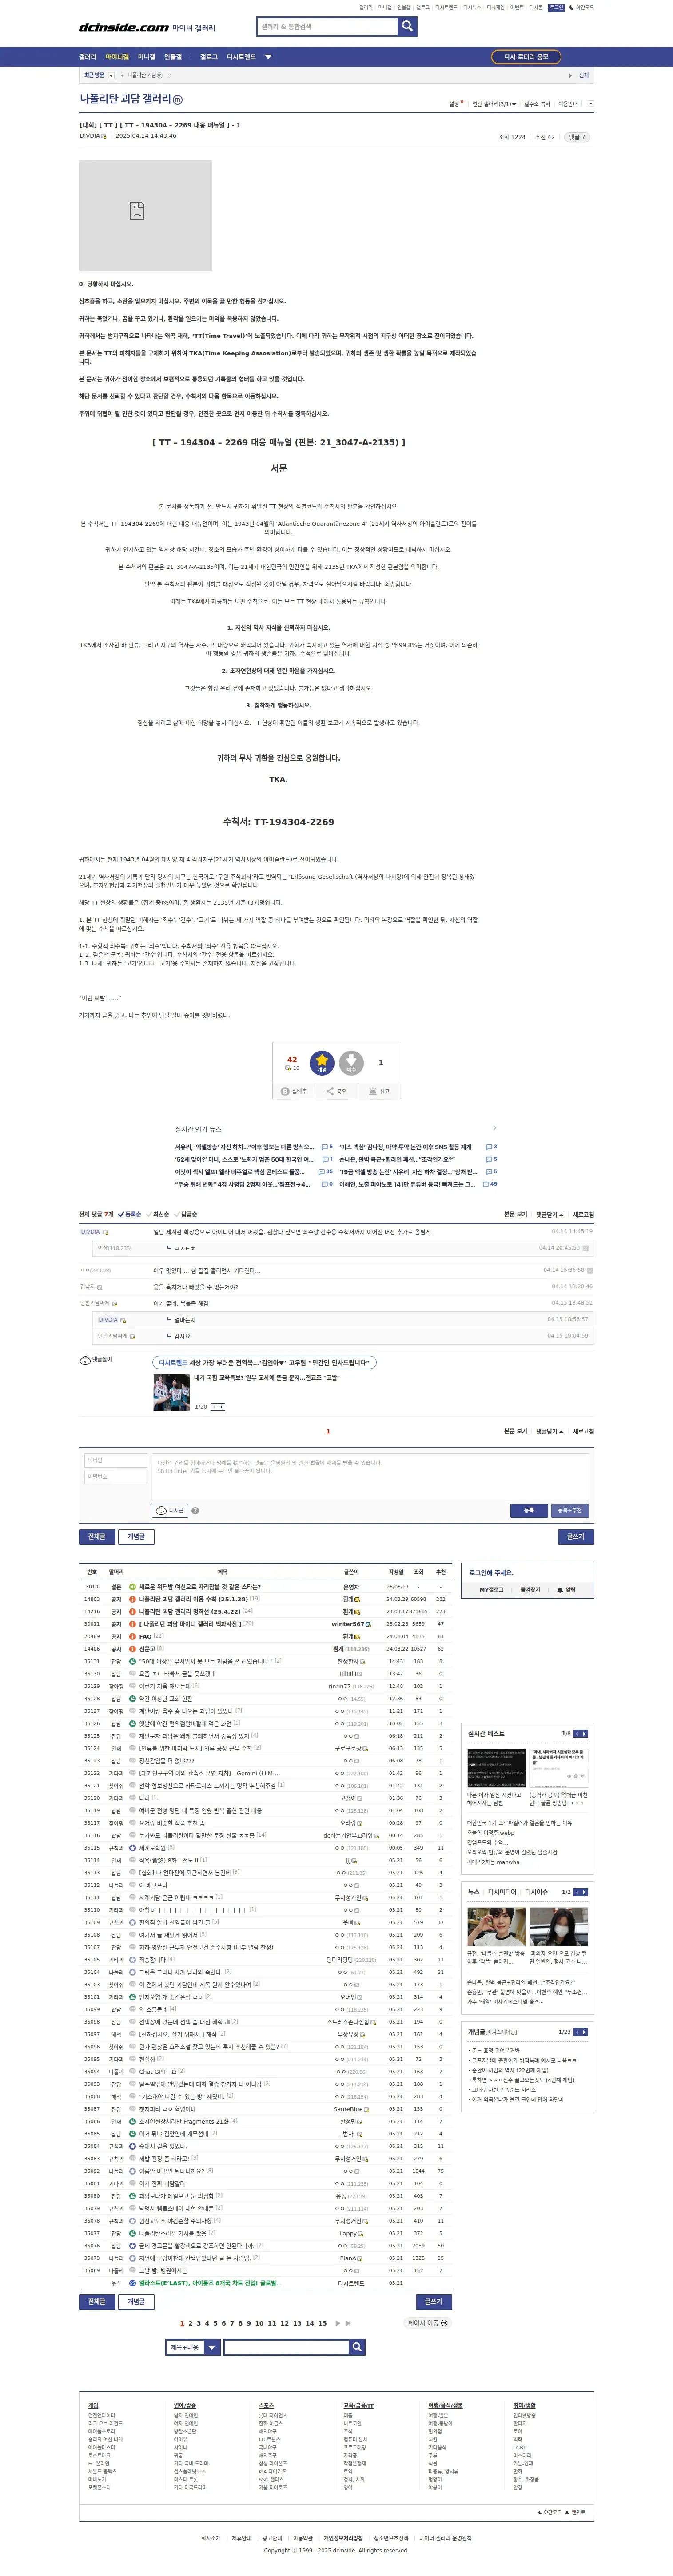Open the 연관 갤러리(3/1) dropdown

[494, 104]
